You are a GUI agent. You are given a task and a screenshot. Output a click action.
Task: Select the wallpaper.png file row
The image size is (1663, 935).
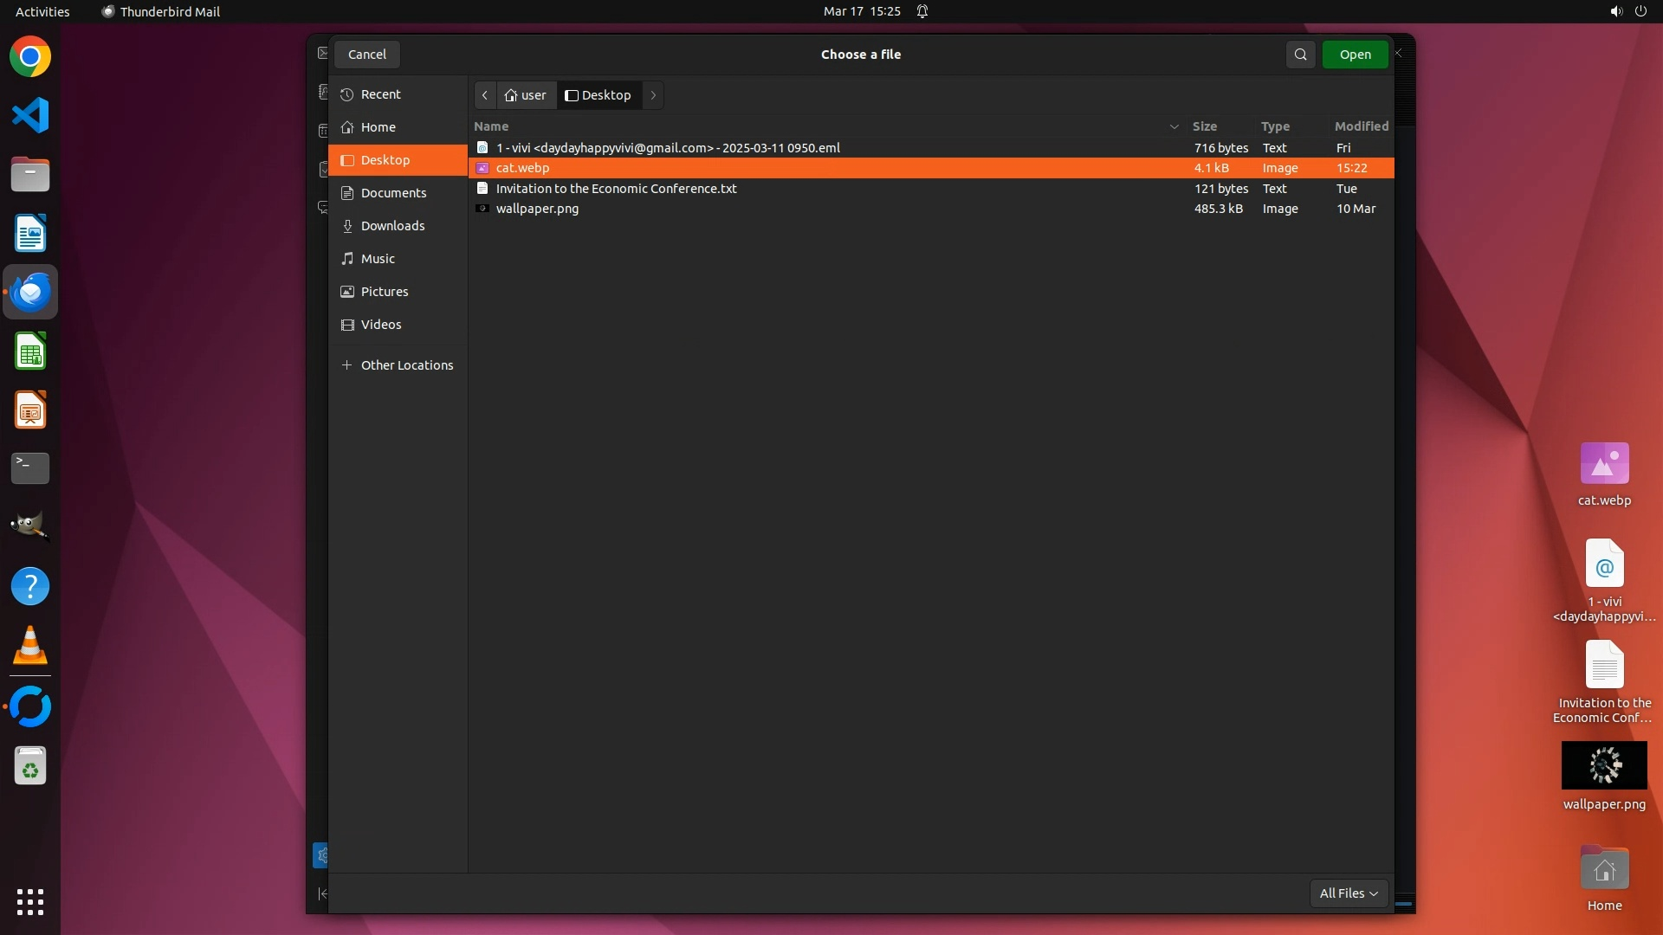pos(537,209)
